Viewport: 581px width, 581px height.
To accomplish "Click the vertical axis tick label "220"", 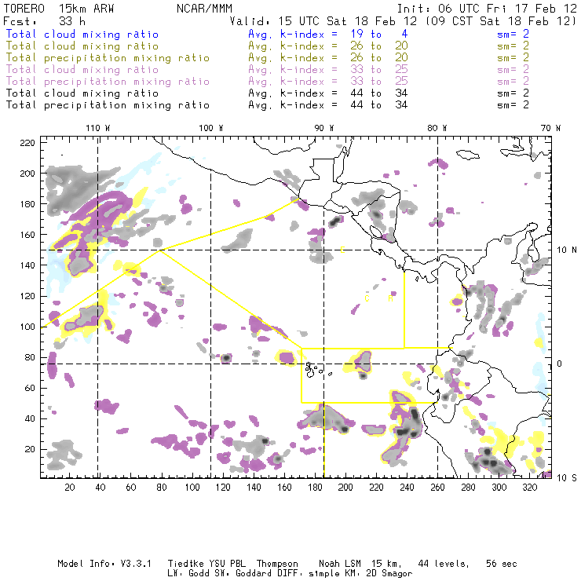I will click(27, 143).
